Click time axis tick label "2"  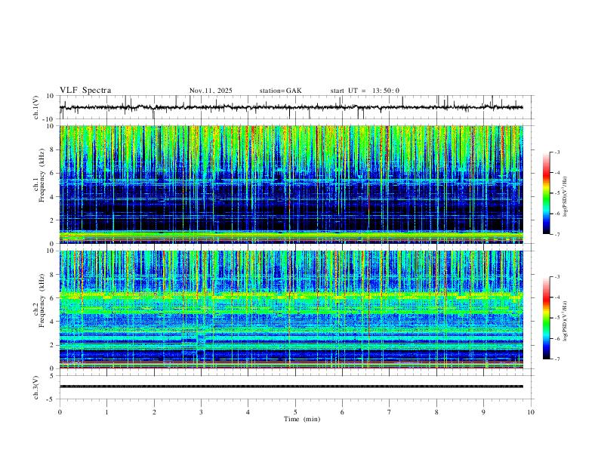tap(154, 412)
